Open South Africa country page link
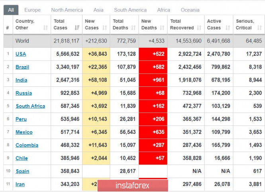Screen dimensions: 265x192 [30, 106]
